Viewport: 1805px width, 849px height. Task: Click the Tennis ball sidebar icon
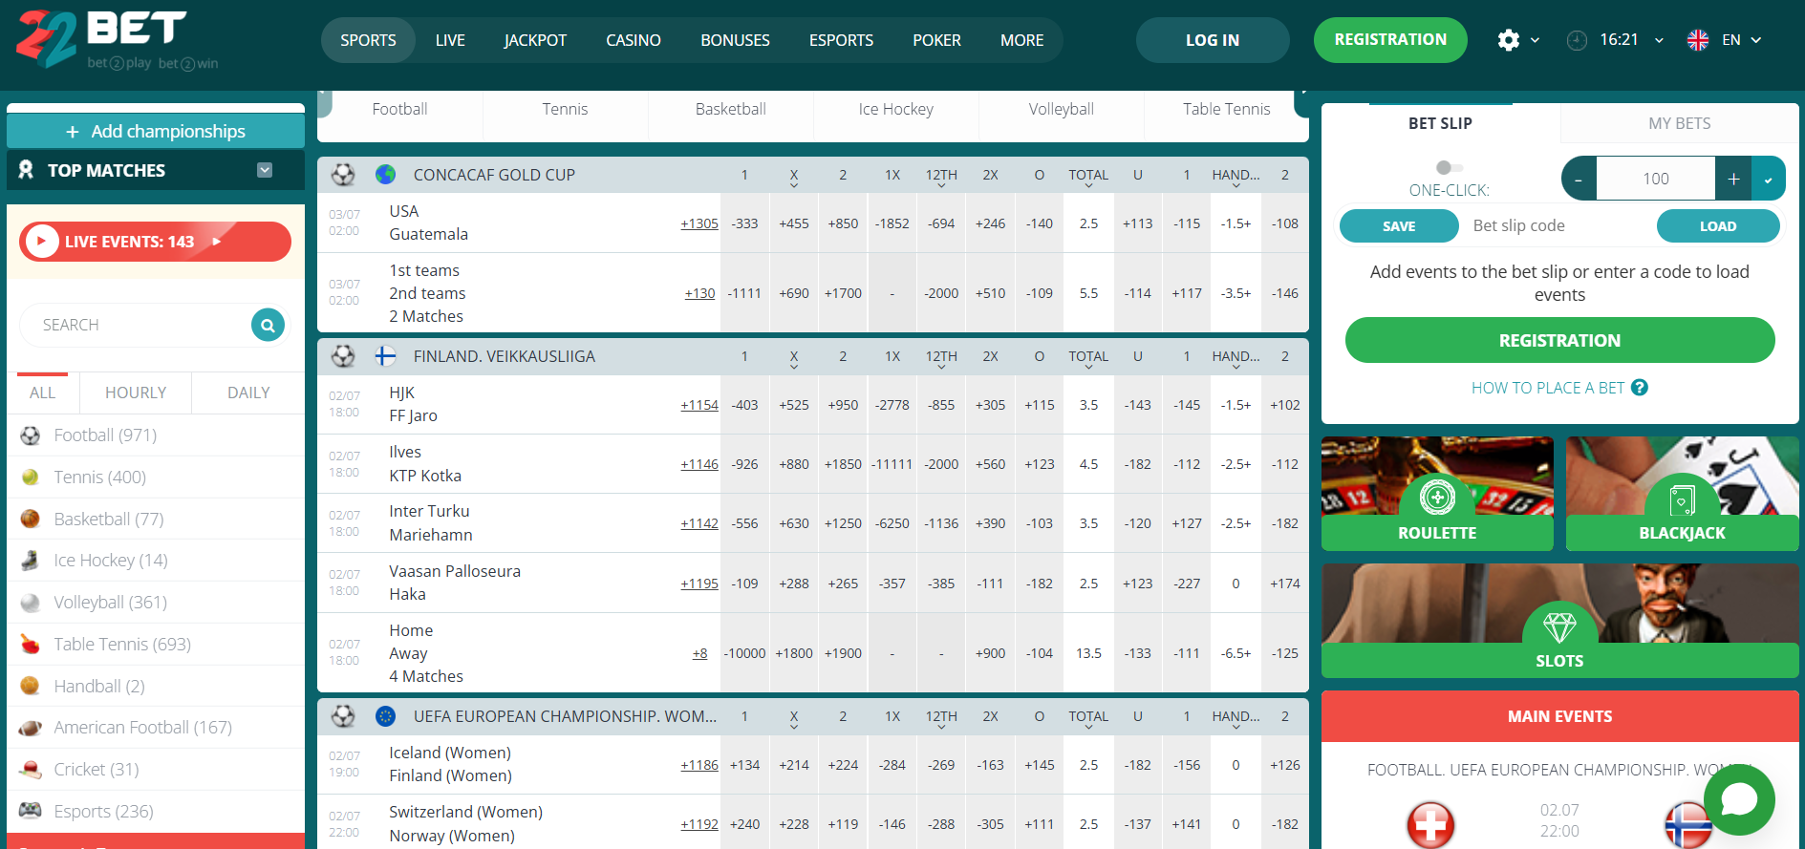click(31, 477)
